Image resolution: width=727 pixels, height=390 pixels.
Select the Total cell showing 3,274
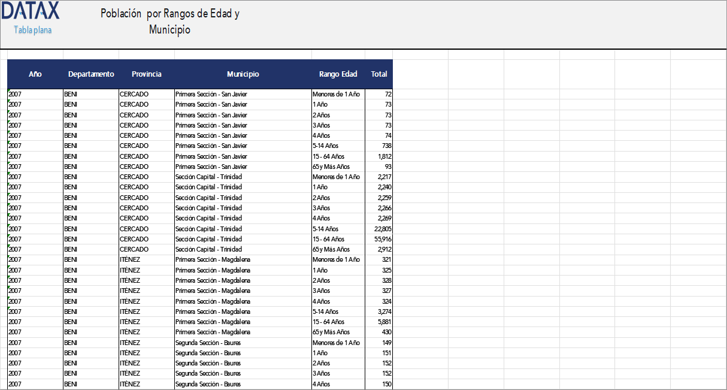pos(379,312)
